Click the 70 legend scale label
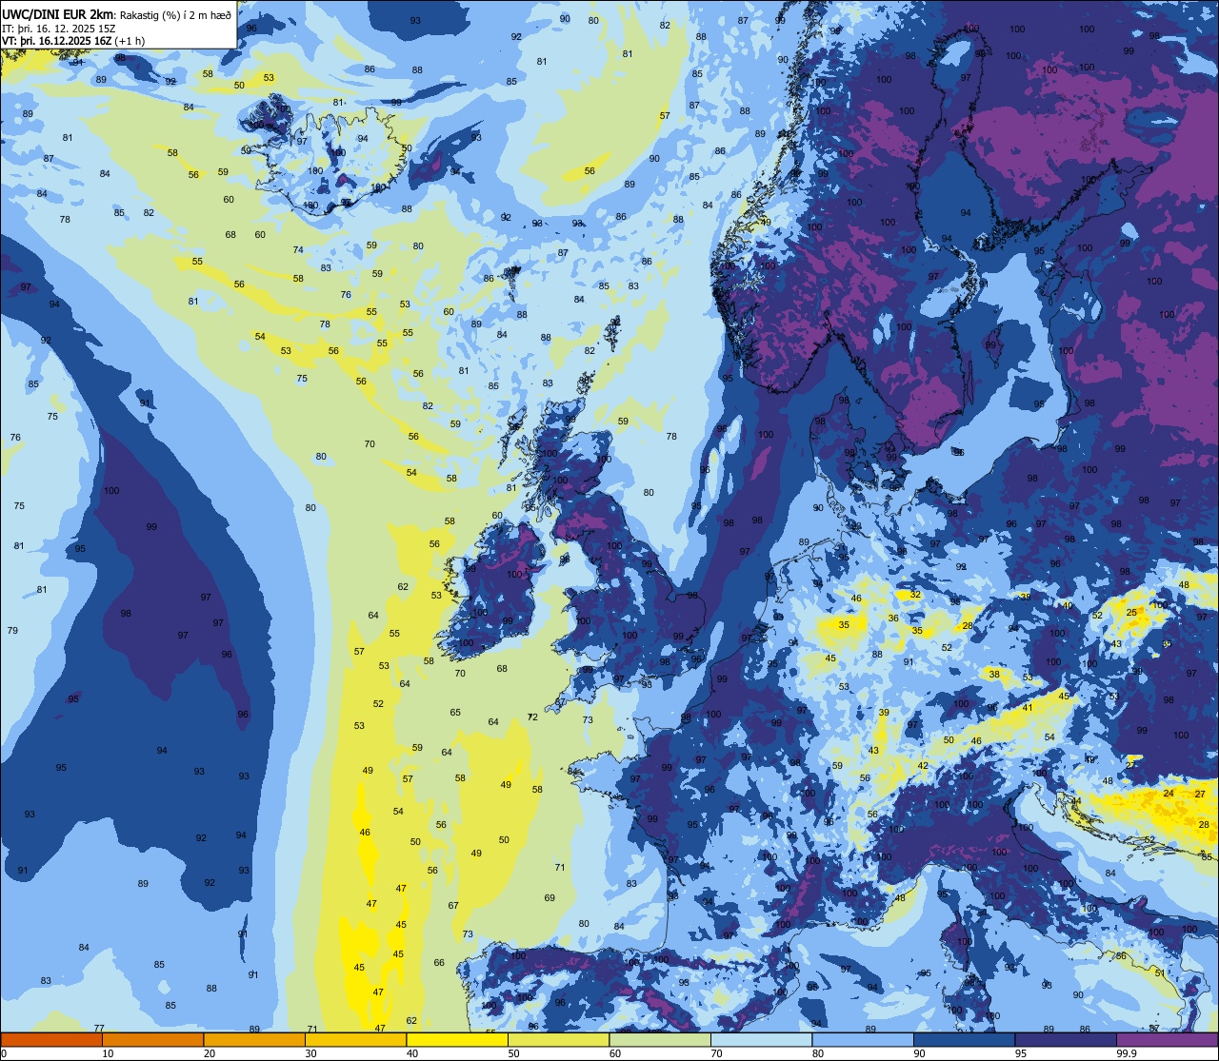1219x1061 pixels. click(717, 1053)
